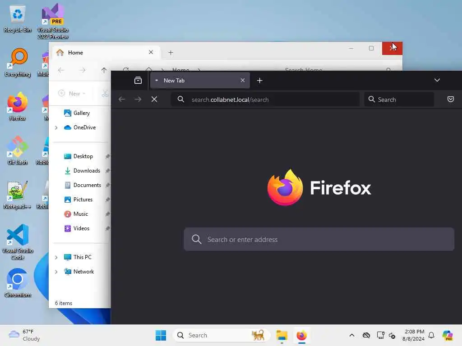Image resolution: width=462 pixels, height=346 pixels.
Task: Go back in File Explorer
Action: coord(61,70)
